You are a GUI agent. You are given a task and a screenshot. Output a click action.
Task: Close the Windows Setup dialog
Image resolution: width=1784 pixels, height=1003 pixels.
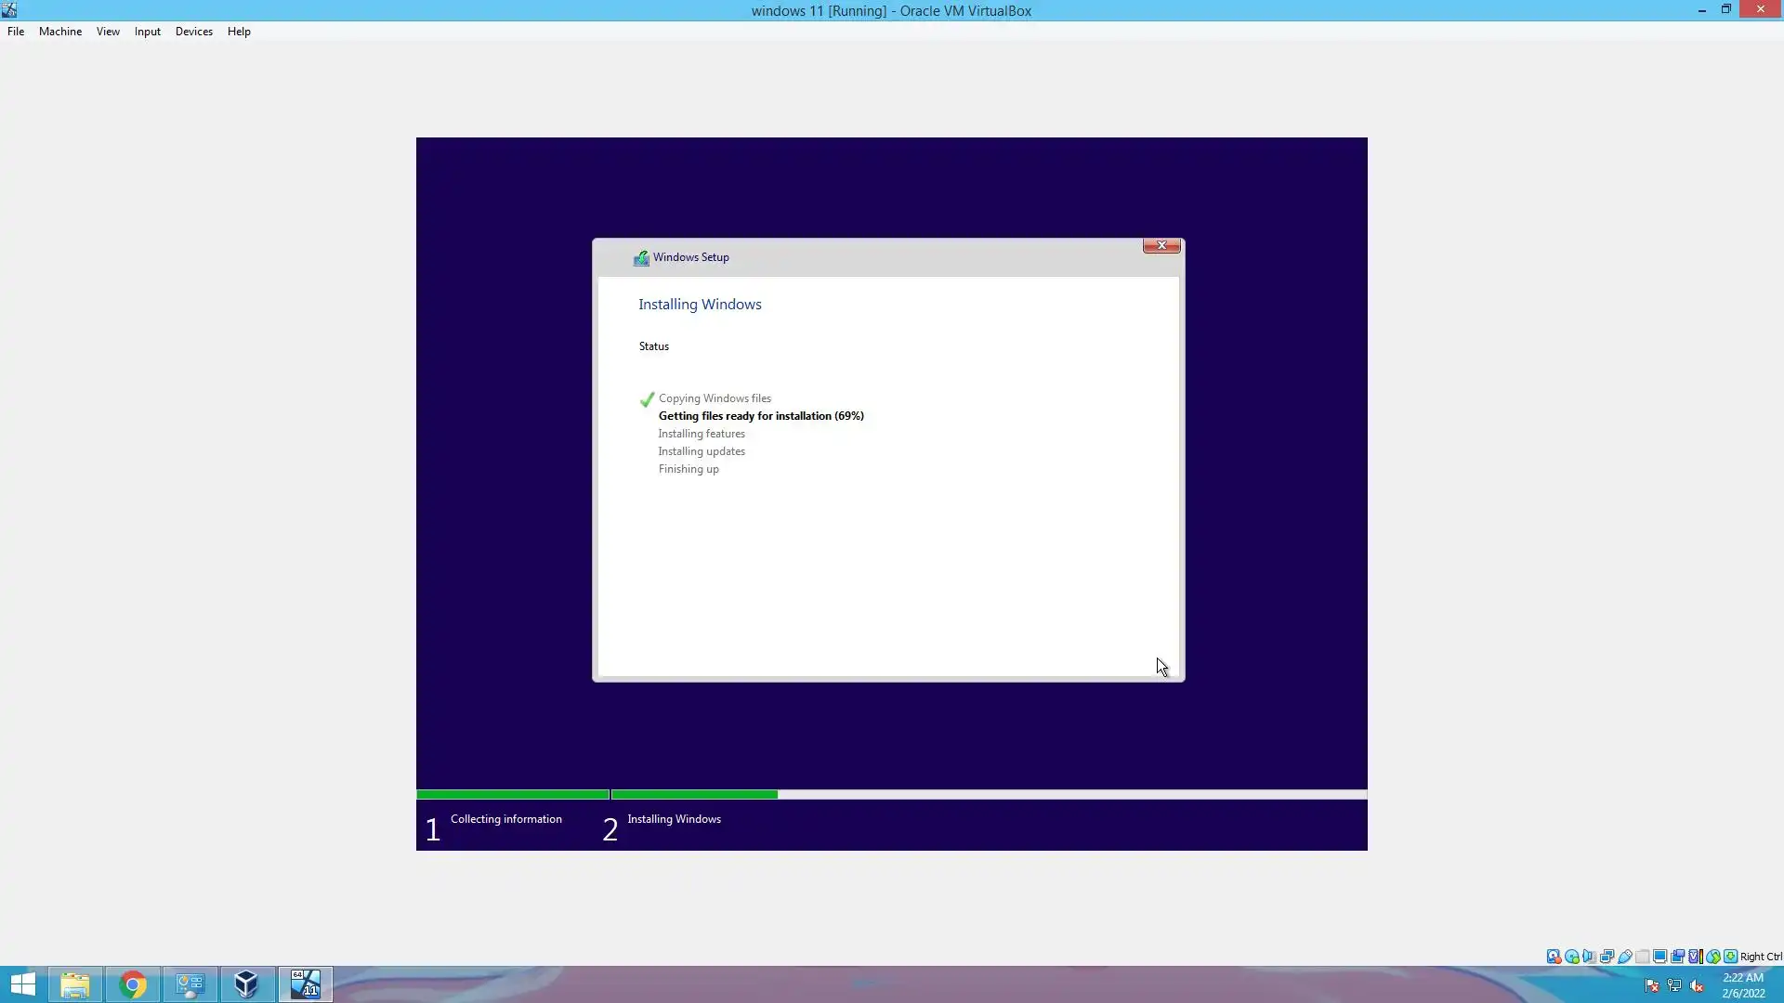pos(1161,245)
